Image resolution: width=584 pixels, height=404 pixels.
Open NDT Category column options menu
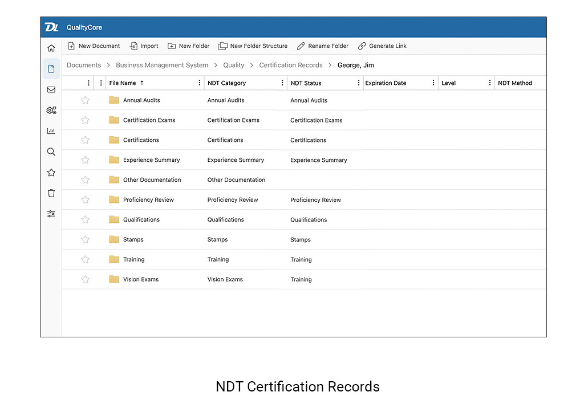coord(282,83)
